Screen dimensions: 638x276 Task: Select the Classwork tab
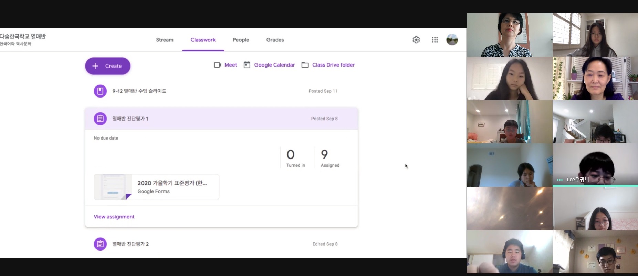203,40
